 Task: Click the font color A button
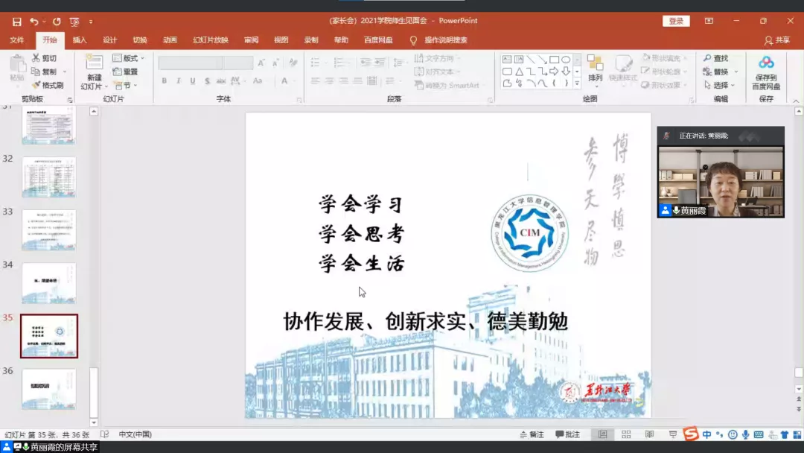pyautogui.click(x=284, y=80)
